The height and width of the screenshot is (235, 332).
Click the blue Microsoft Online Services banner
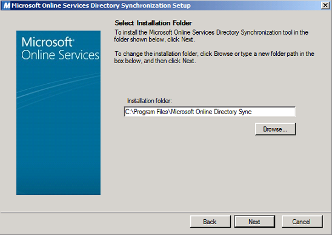pyautogui.click(x=58, y=113)
